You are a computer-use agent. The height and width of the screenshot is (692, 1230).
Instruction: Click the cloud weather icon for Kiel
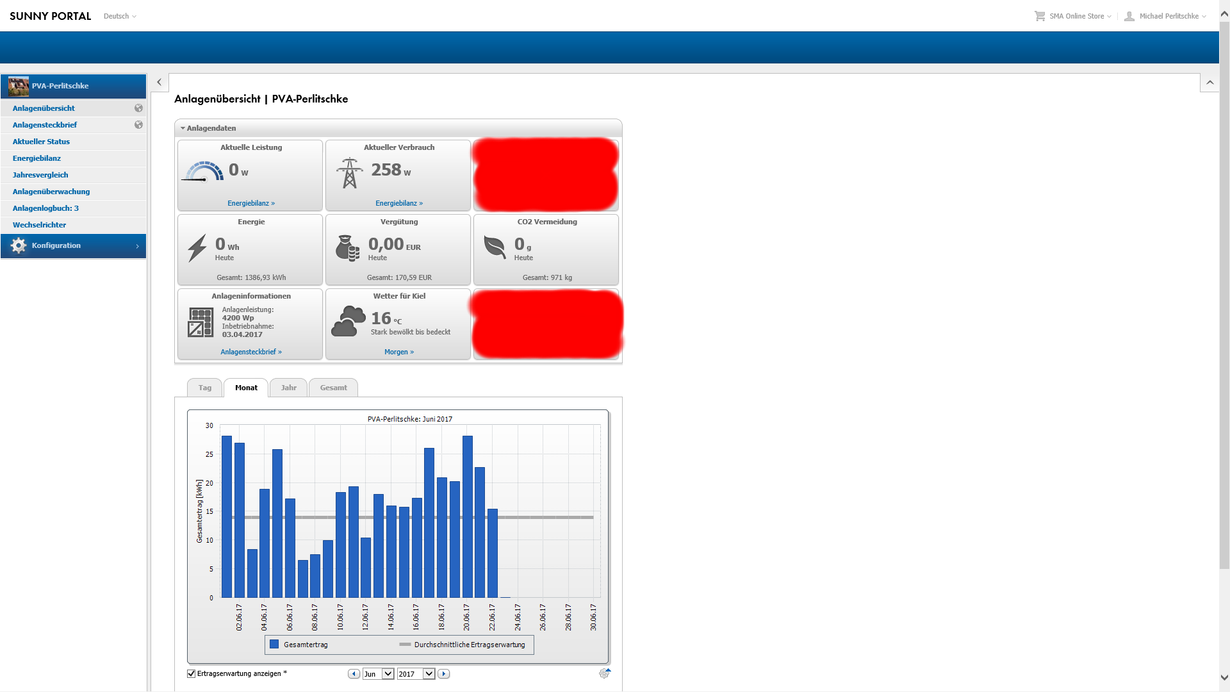(348, 321)
